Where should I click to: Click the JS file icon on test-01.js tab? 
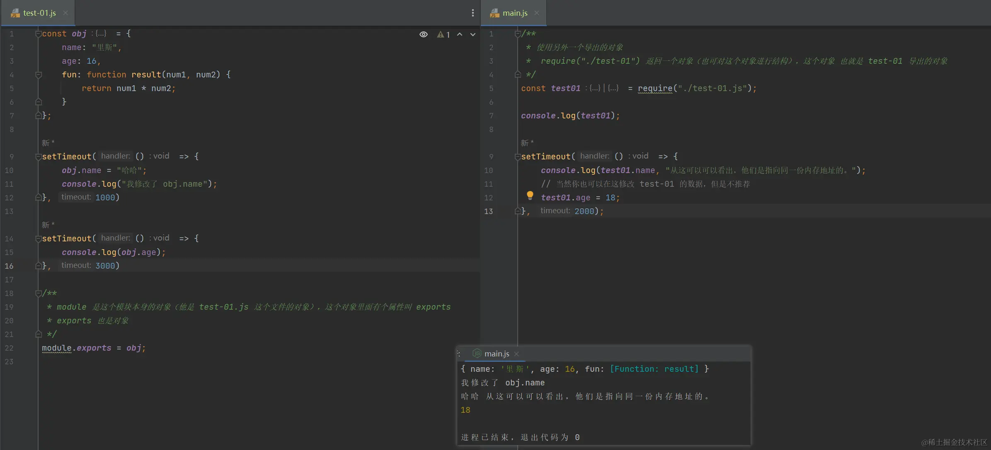tap(15, 13)
